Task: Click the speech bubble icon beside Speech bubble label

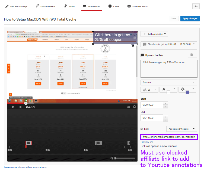Action: tap(142, 55)
